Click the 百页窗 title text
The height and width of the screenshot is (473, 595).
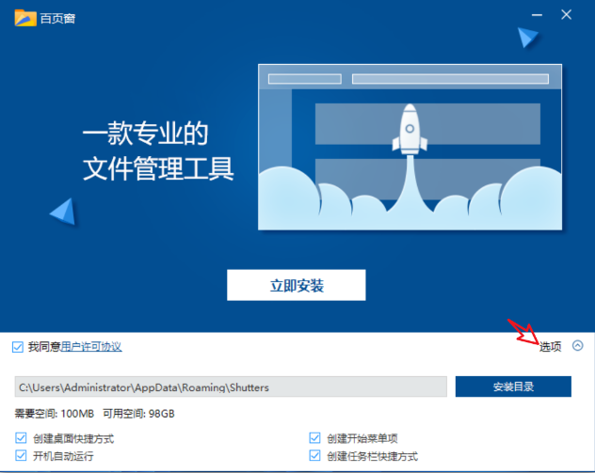pos(57,18)
